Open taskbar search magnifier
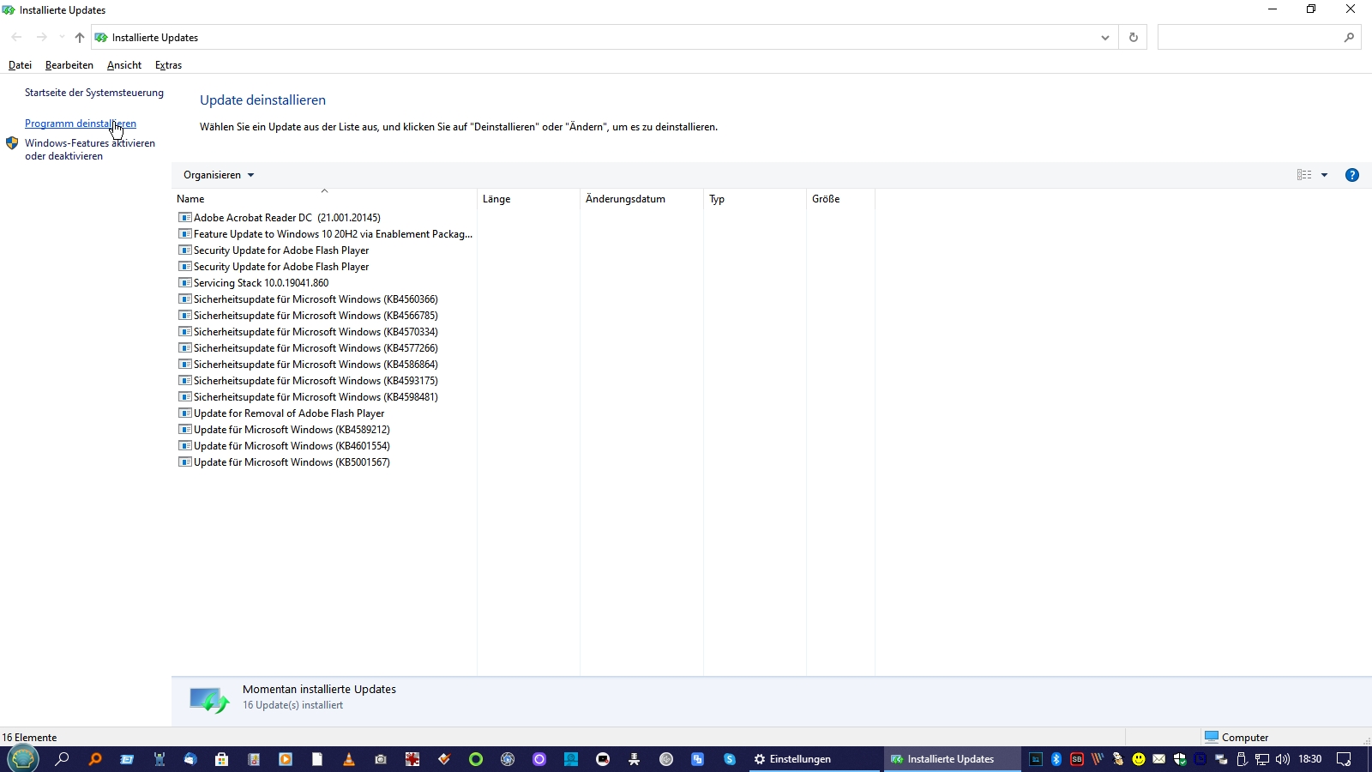 pyautogui.click(x=62, y=759)
